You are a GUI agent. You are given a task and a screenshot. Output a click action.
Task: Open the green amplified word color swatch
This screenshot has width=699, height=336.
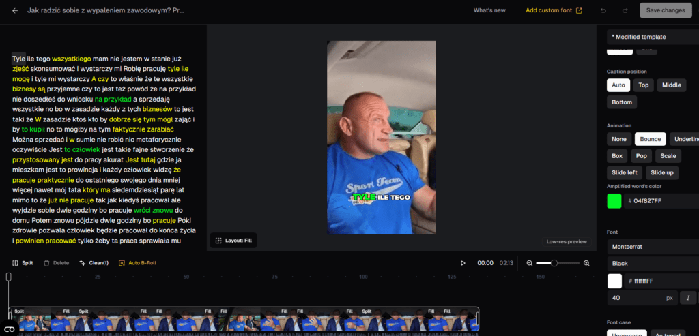[614, 201]
